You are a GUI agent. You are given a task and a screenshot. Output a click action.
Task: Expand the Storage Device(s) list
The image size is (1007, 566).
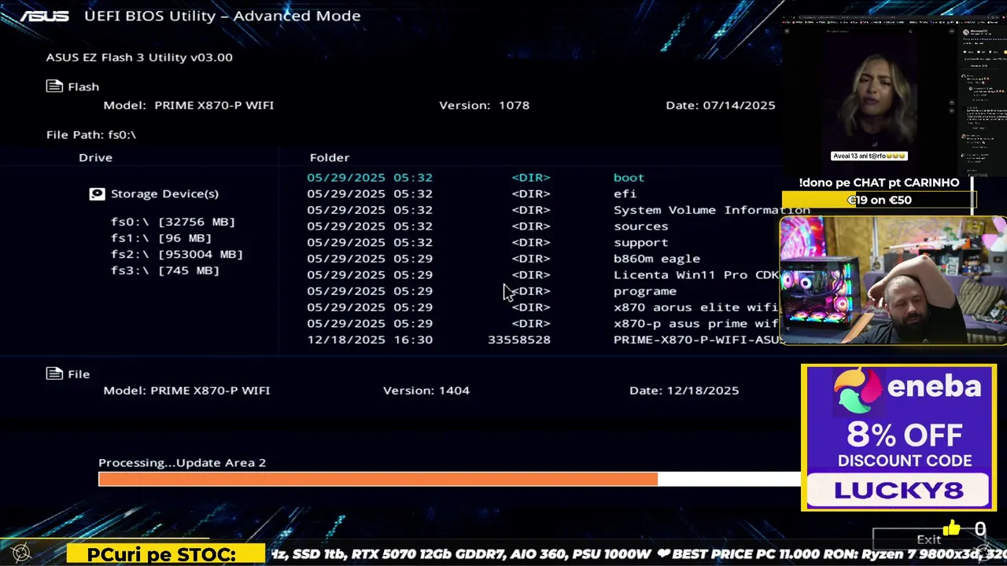[x=164, y=193]
